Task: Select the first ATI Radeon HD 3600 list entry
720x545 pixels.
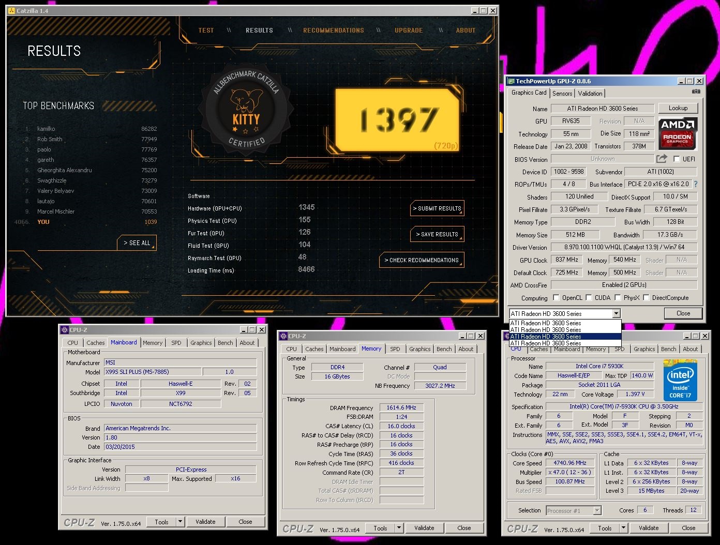Action: 565,323
